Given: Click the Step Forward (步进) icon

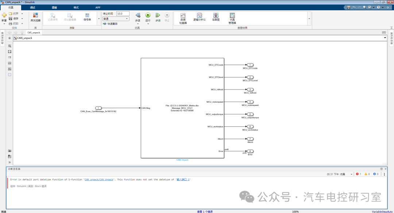Looking at the screenshot, I should [x=158, y=15].
